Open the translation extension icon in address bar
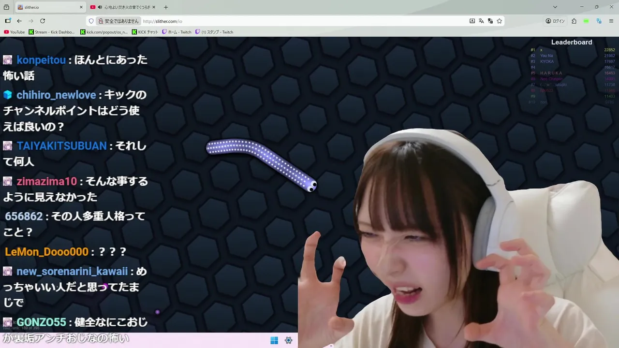The width and height of the screenshot is (619, 348). coord(490,21)
